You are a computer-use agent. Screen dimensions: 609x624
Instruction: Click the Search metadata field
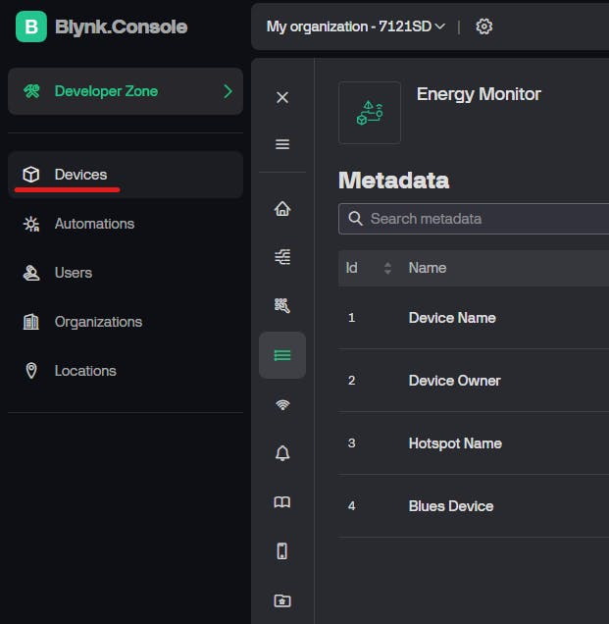click(x=481, y=219)
